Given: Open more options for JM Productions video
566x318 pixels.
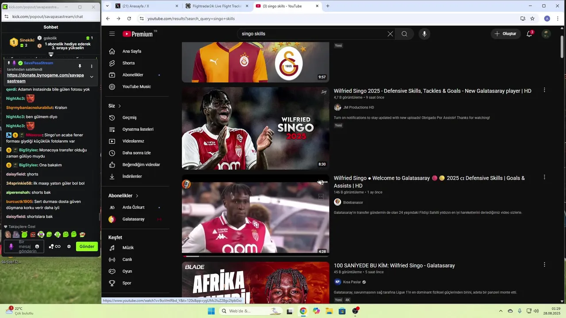Looking at the screenshot, I should (x=544, y=90).
